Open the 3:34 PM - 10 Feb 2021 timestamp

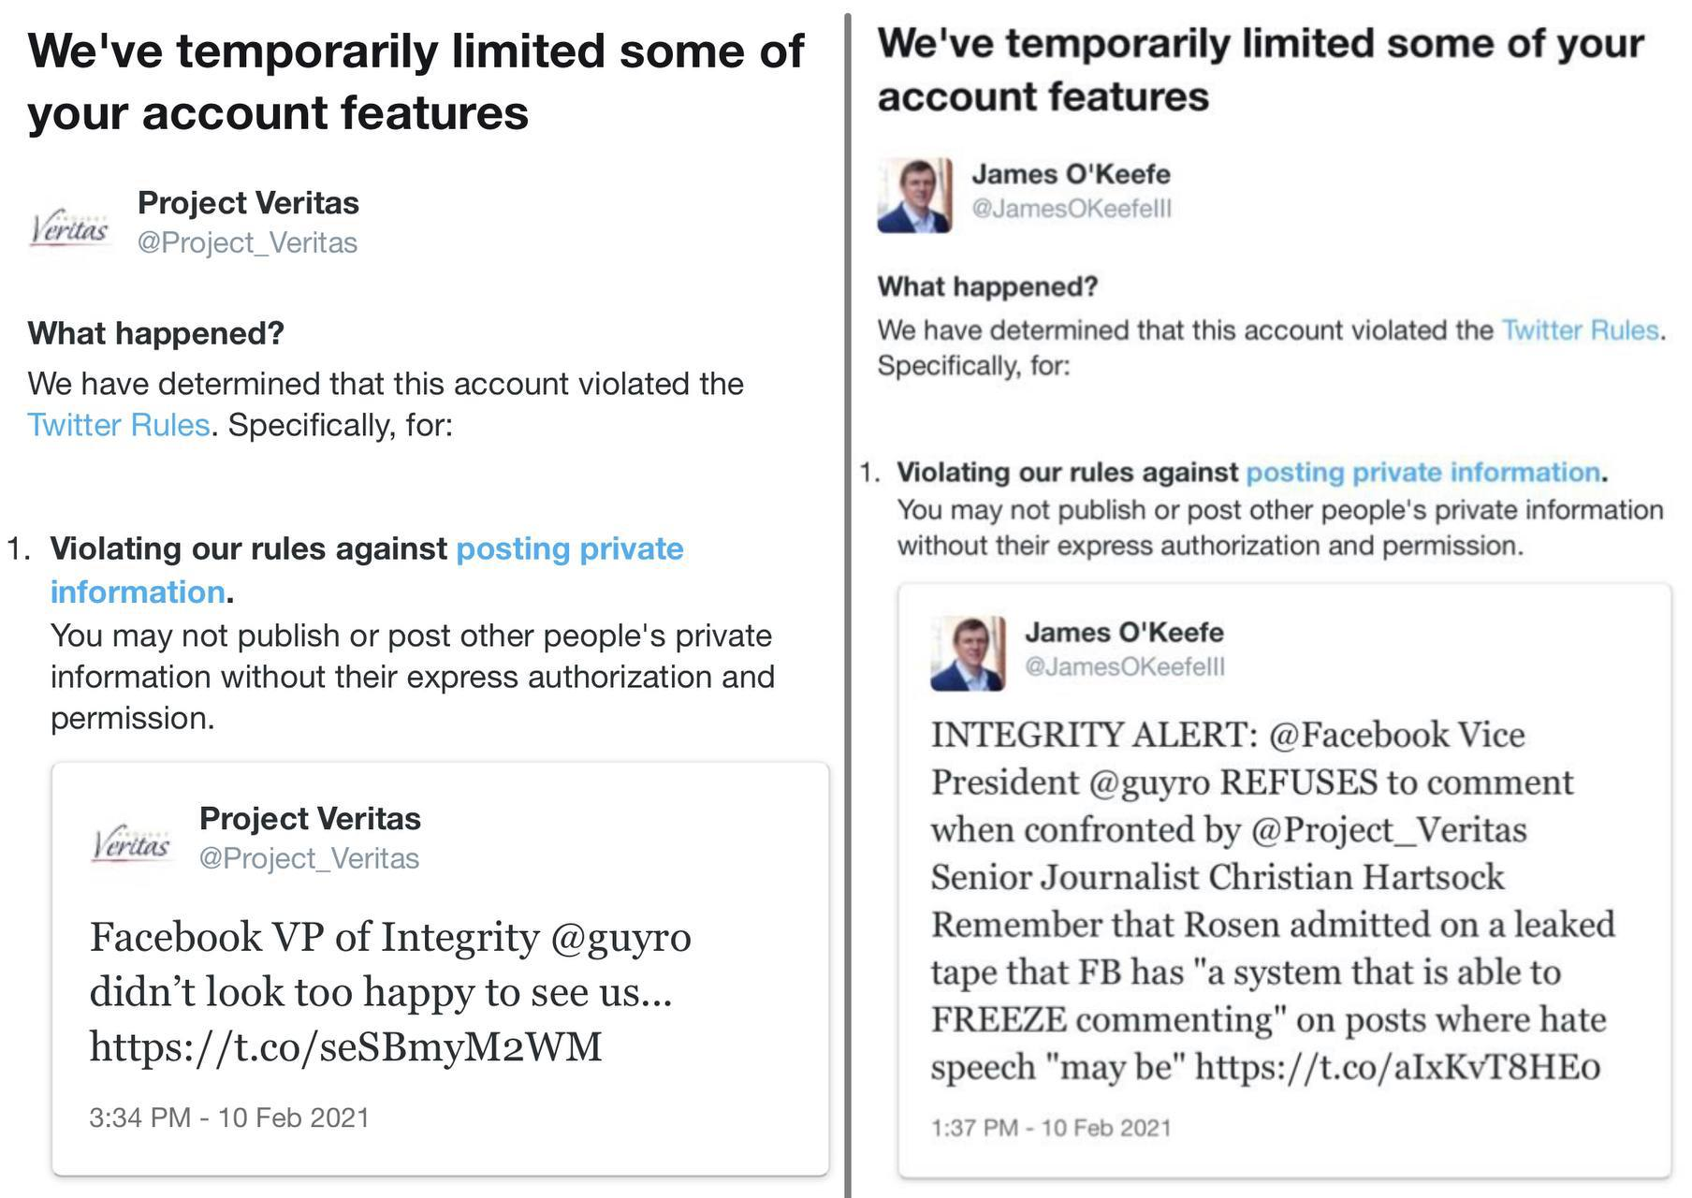pos(229,1118)
